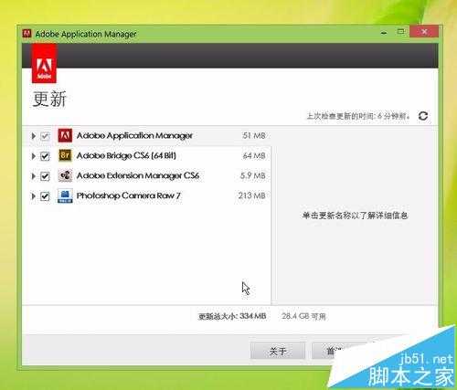Click the 更新总大小: 334 MB text
Image resolution: width=457 pixels, height=390 pixels.
click(x=232, y=316)
